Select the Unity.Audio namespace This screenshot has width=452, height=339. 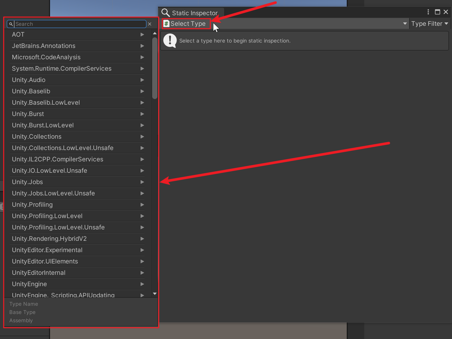pyautogui.click(x=77, y=80)
